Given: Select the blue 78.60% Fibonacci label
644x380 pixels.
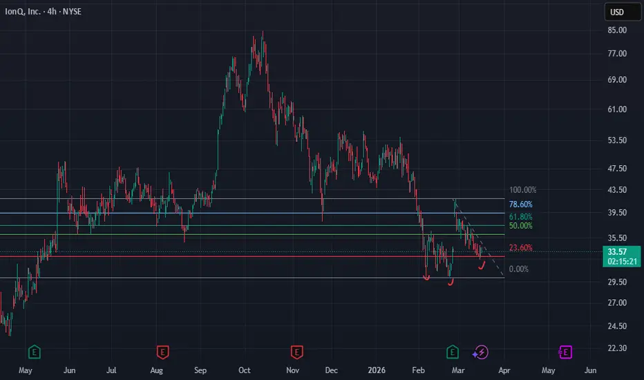Looking at the screenshot, I should (521, 205).
